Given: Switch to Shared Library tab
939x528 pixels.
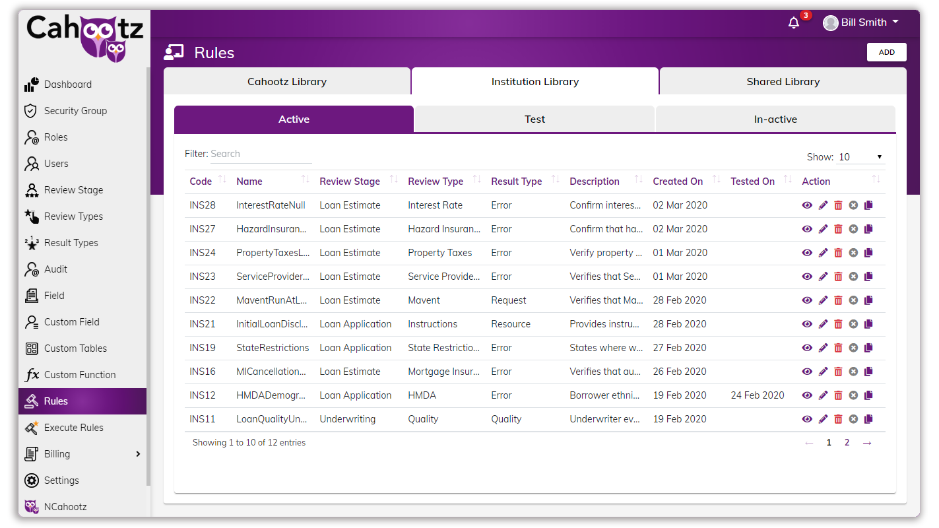Looking at the screenshot, I should 783,81.
